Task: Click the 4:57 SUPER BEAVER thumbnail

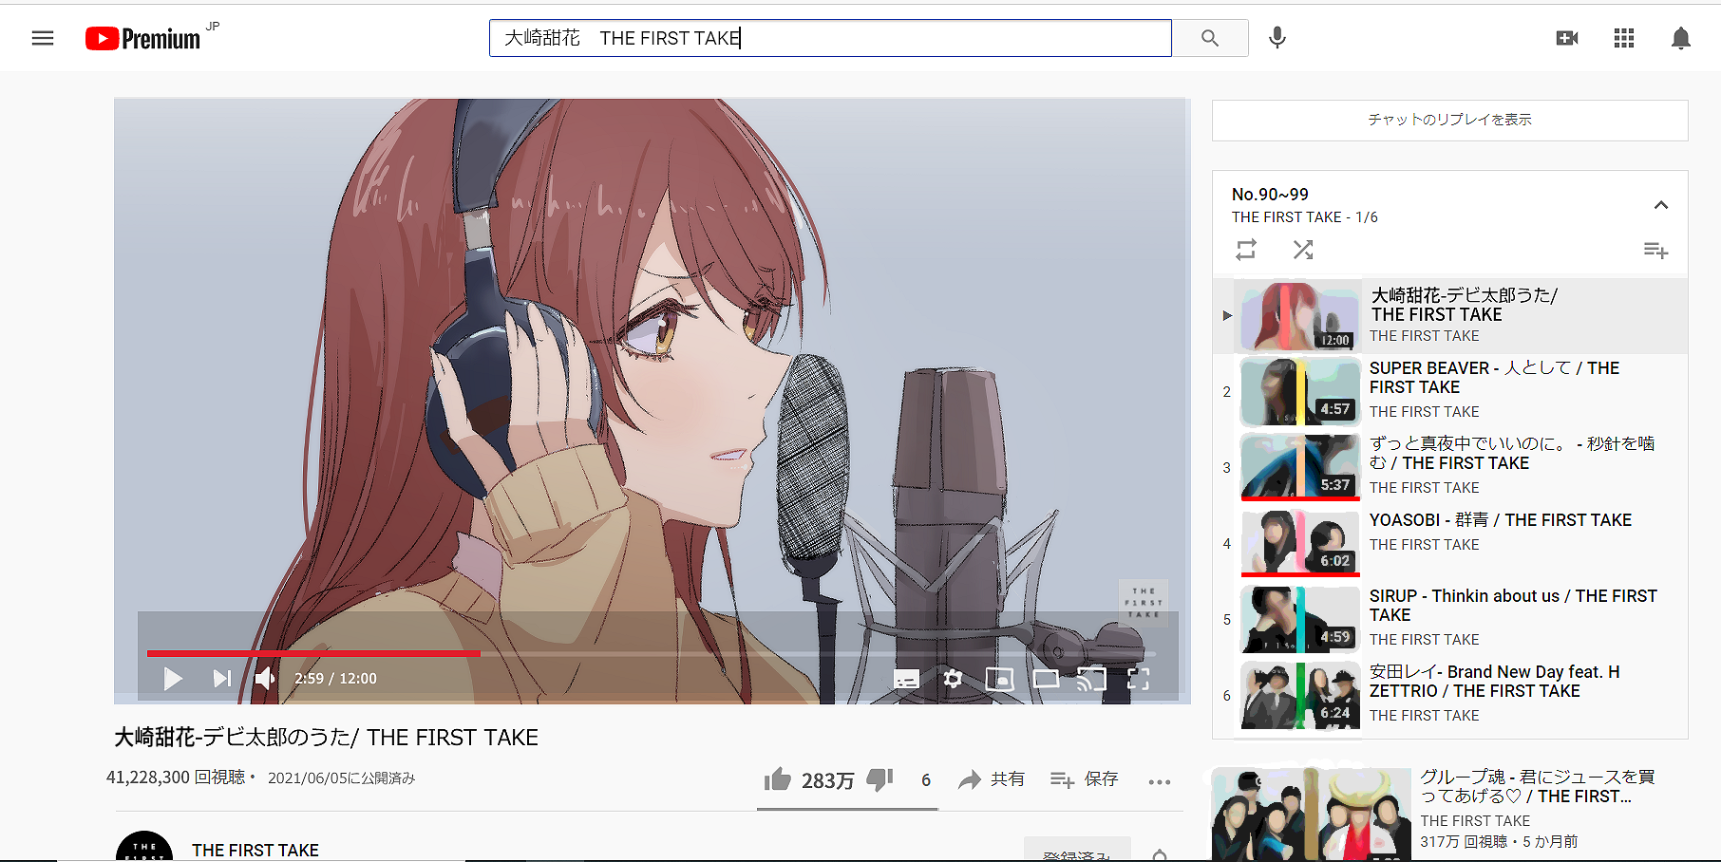Action: [1300, 392]
